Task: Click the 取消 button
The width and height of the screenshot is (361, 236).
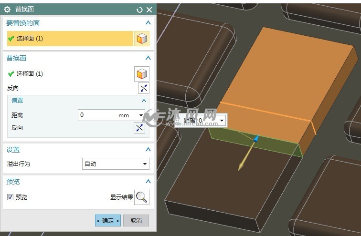Action: coord(136,221)
